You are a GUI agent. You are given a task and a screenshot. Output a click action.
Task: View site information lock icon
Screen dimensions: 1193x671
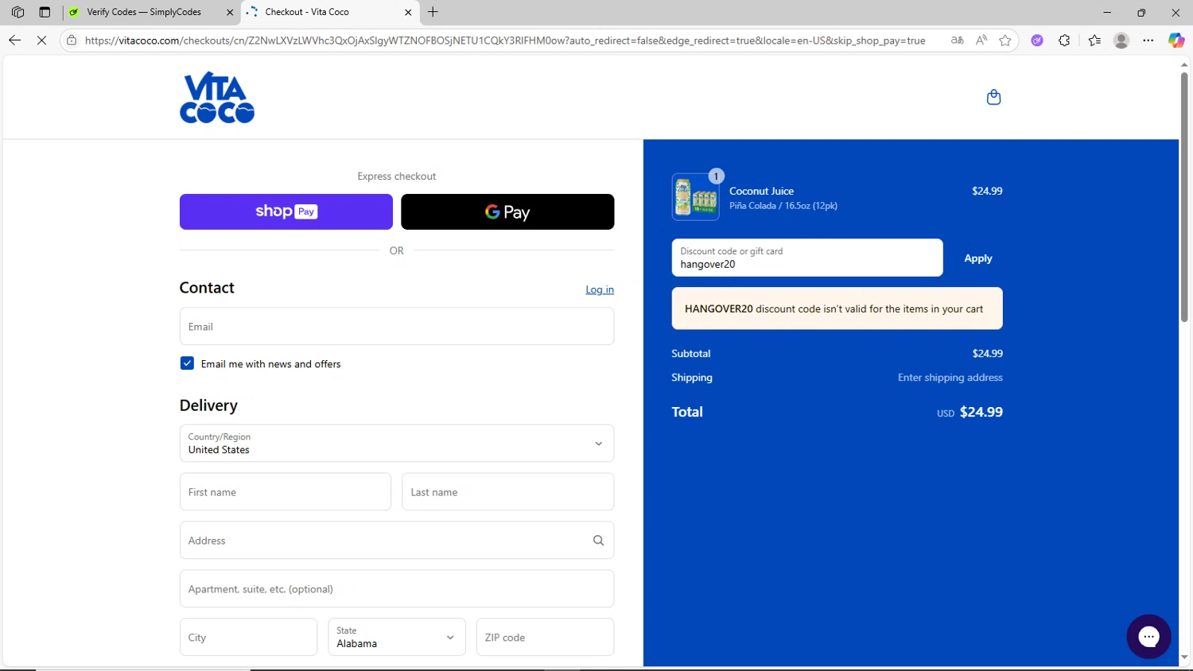(x=72, y=40)
